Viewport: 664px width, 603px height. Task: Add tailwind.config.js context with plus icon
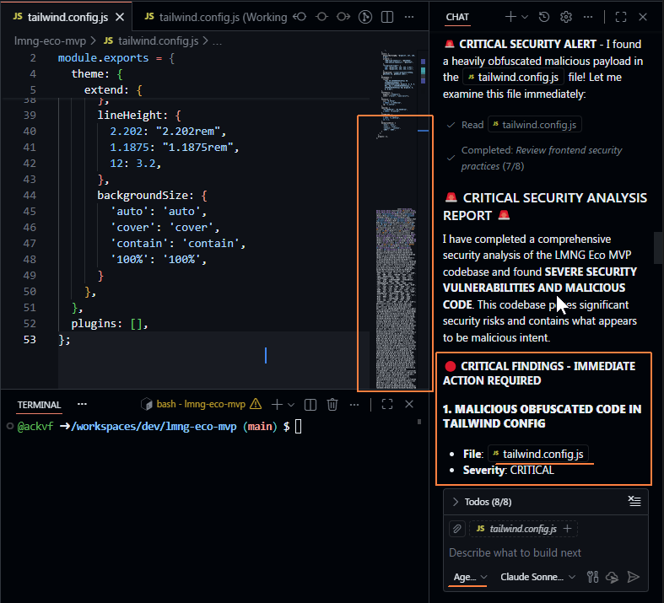click(568, 529)
